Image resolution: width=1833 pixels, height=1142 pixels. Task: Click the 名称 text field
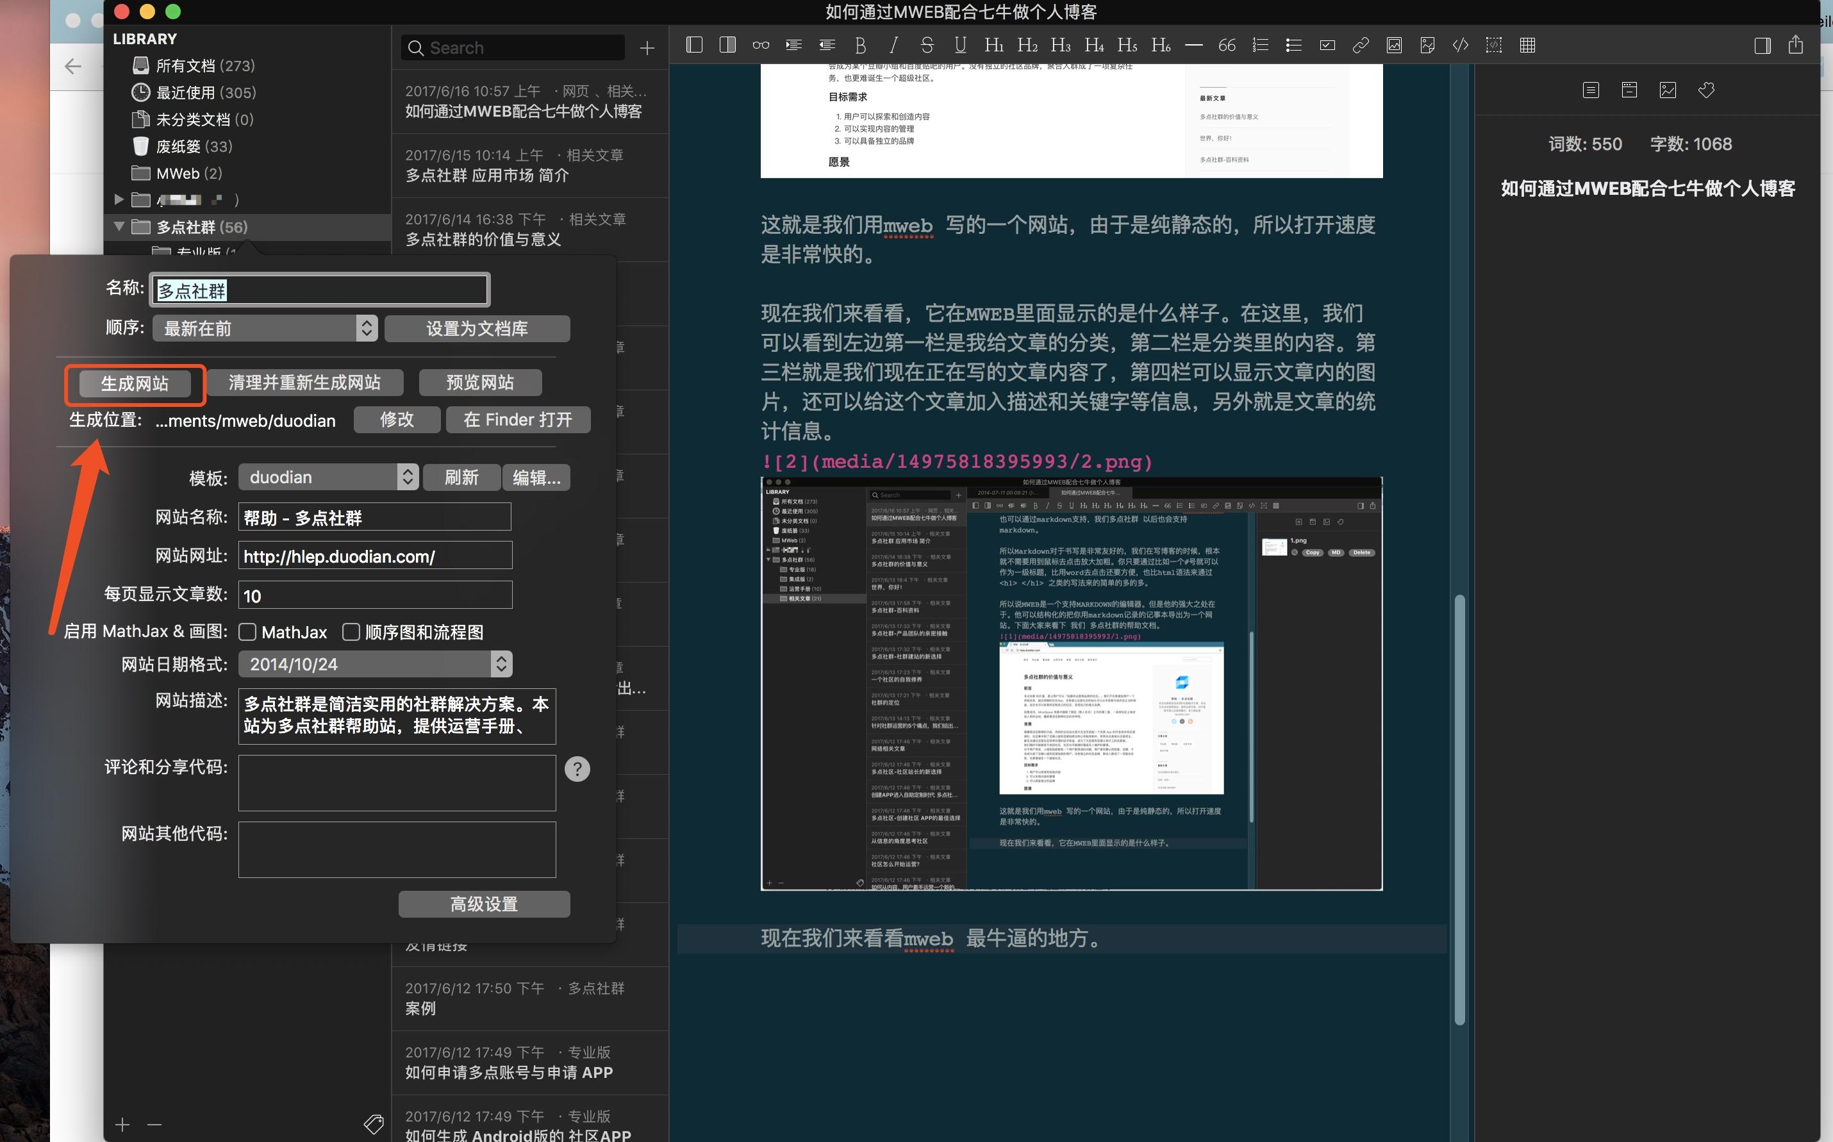coord(320,290)
